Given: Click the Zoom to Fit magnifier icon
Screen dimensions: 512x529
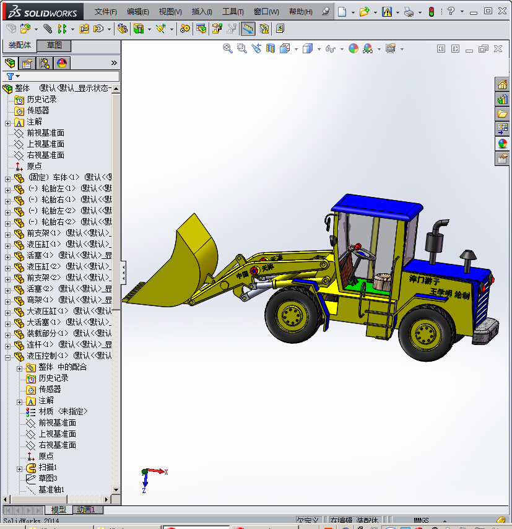Looking at the screenshot, I should coord(228,48).
